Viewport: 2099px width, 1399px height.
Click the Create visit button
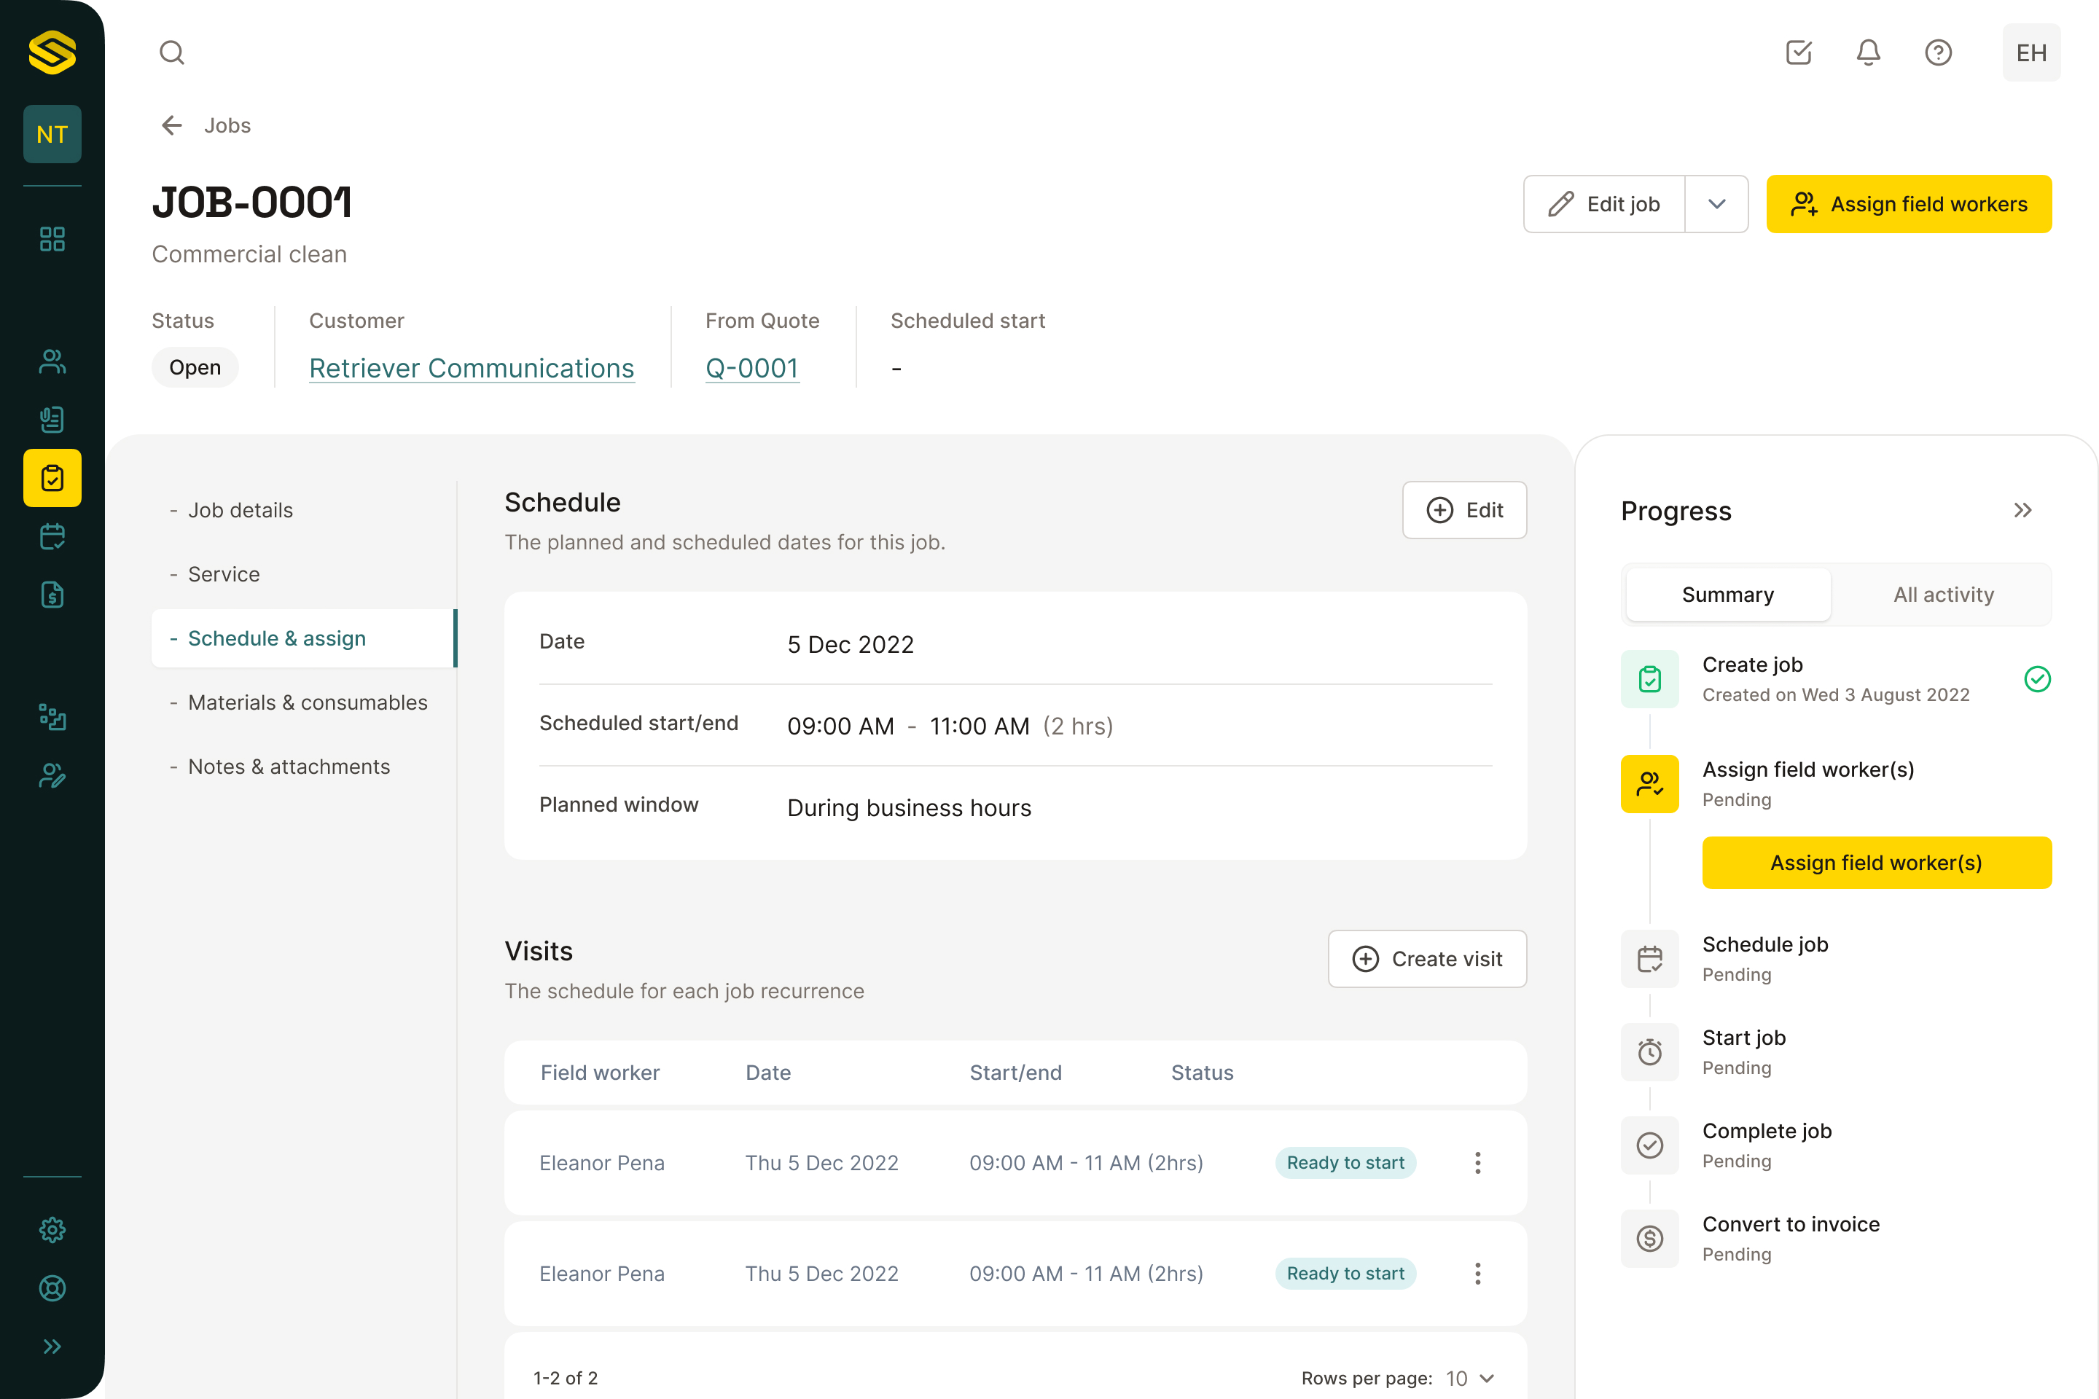click(1427, 959)
